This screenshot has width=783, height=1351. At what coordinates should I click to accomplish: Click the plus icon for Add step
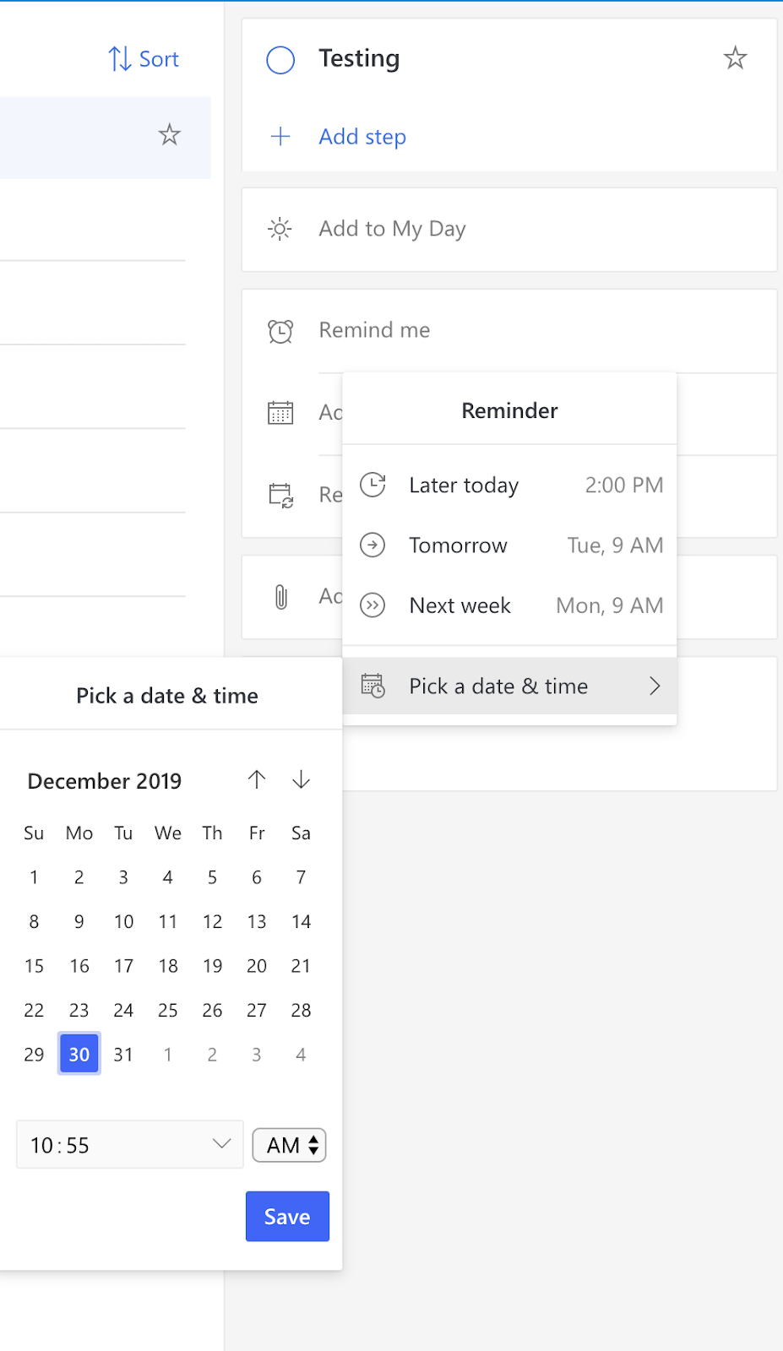point(280,137)
